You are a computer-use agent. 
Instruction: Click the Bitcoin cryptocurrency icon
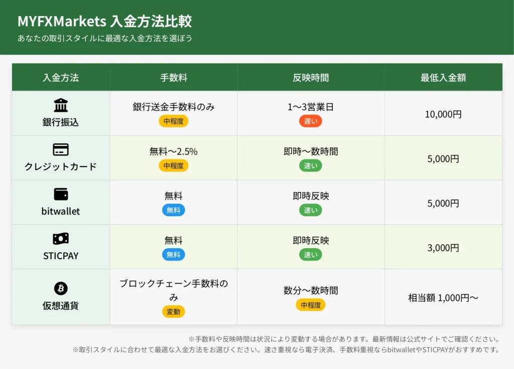(61, 288)
